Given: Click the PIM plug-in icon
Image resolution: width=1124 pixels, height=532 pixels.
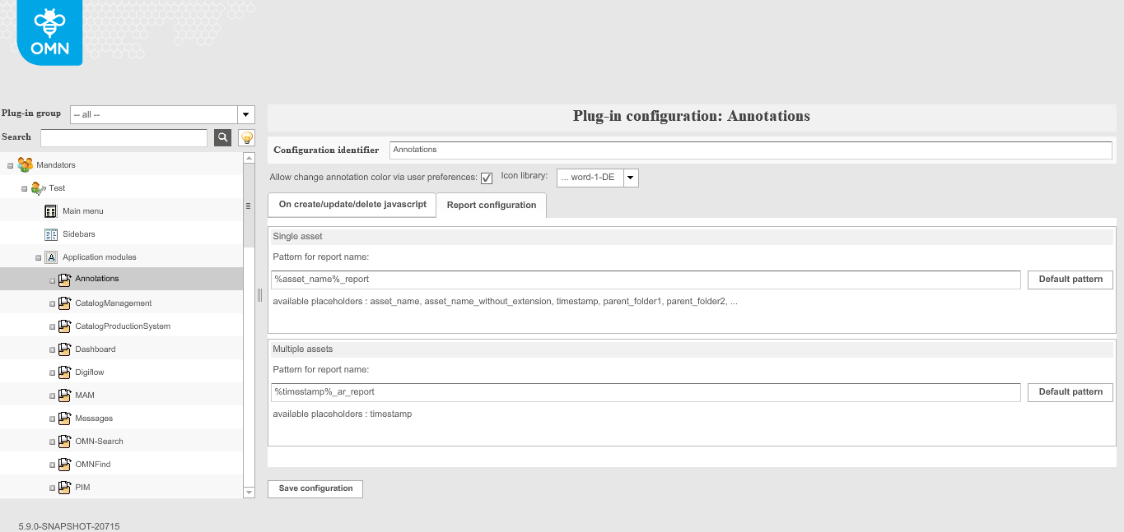Looking at the screenshot, I should (65, 487).
